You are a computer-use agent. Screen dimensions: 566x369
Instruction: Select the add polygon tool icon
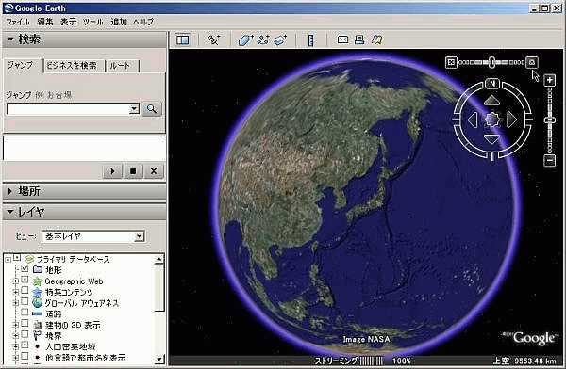245,40
